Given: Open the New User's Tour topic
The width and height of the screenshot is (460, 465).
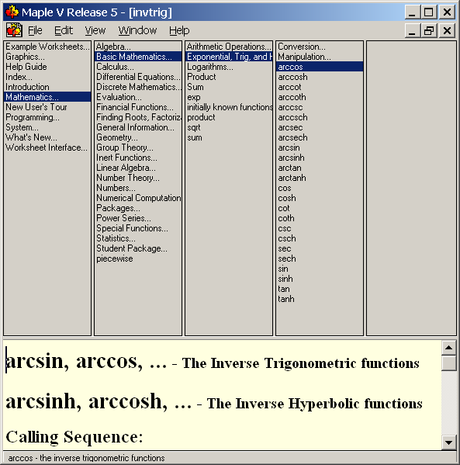Looking at the screenshot, I should point(36,107).
